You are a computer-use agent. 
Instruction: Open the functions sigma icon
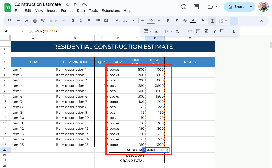click(233, 31)
